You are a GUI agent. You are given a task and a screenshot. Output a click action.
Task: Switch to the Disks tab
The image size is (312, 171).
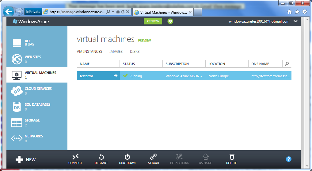(x=135, y=52)
